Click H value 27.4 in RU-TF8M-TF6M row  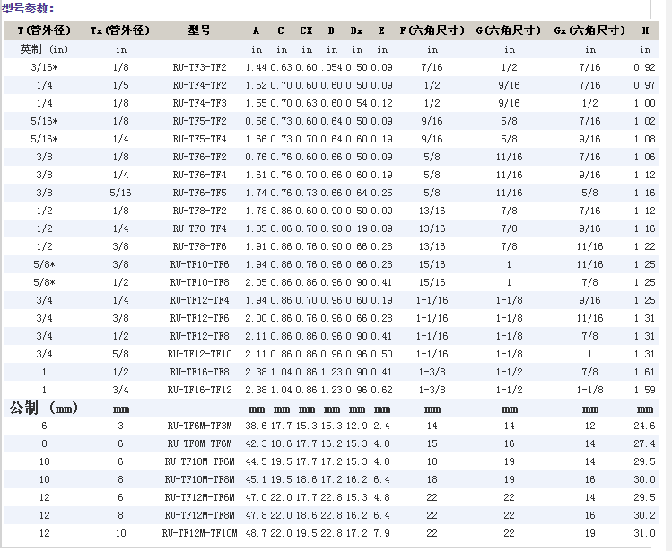click(x=644, y=444)
